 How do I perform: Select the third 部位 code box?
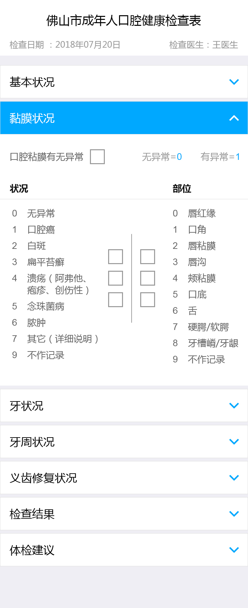pyautogui.click(x=147, y=300)
